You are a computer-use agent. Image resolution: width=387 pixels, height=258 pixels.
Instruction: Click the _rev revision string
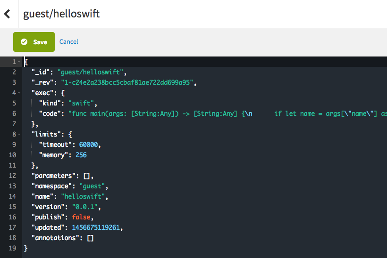click(127, 82)
